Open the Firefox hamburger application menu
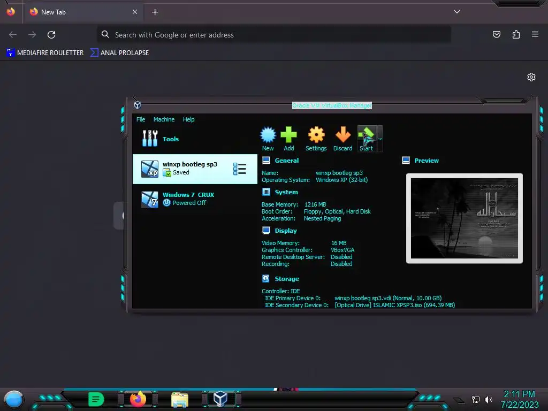The height and width of the screenshot is (411, 548). coord(535,34)
